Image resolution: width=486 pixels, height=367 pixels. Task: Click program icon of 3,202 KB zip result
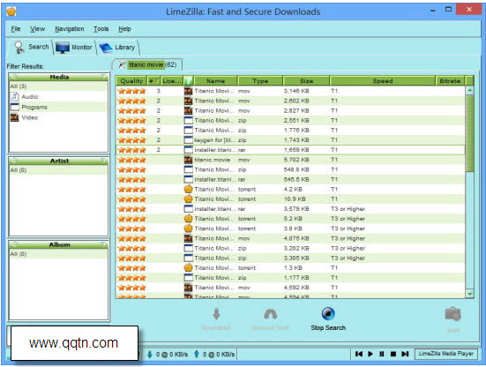click(x=188, y=248)
